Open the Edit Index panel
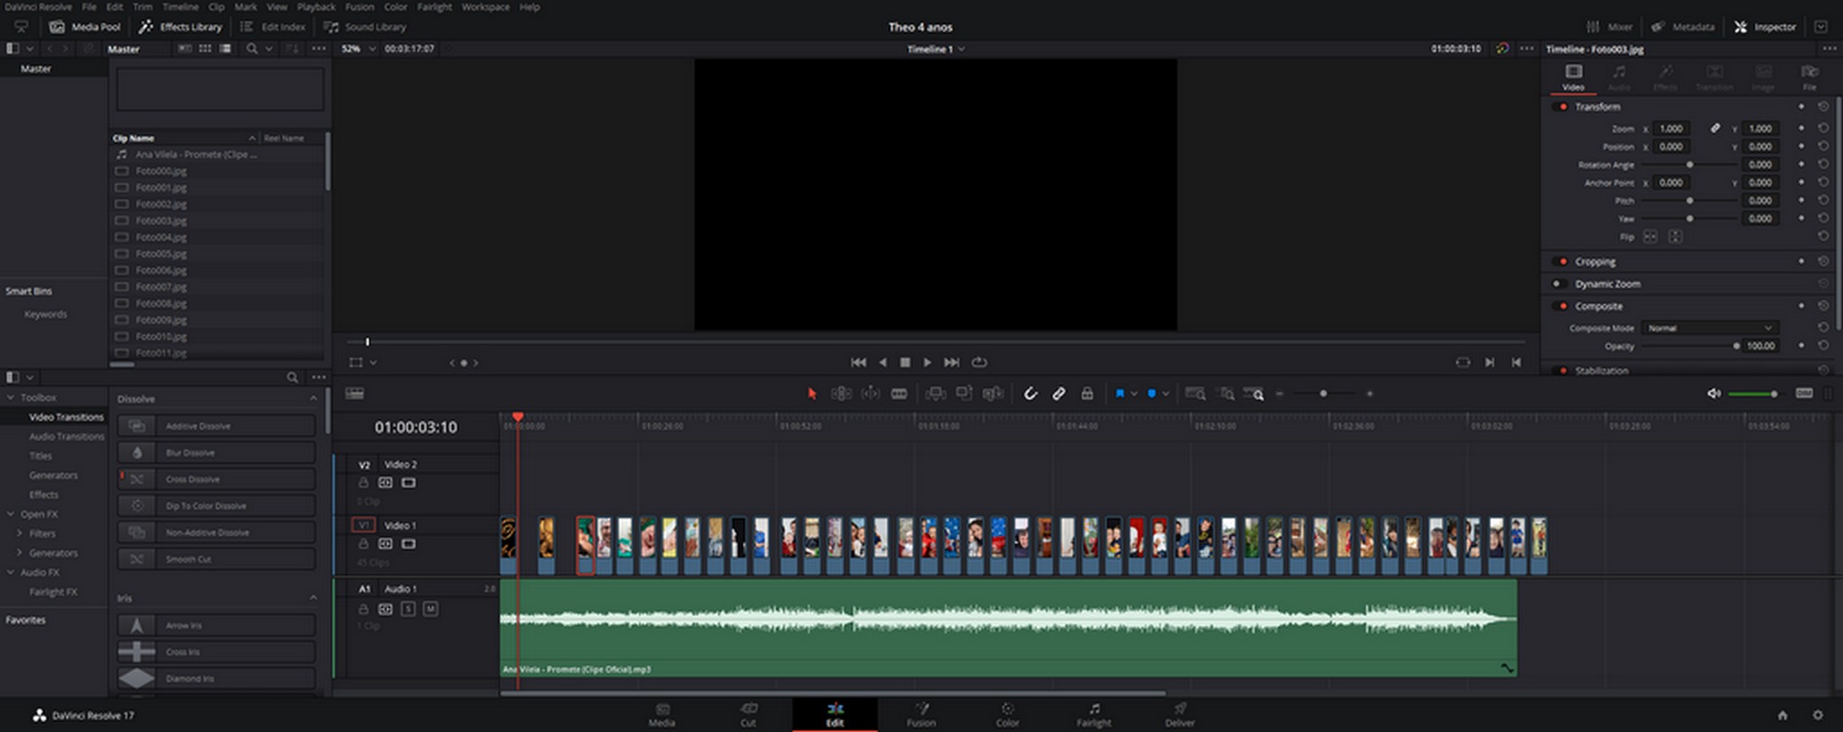The width and height of the screenshot is (1843, 732). (x=273, y=27)
